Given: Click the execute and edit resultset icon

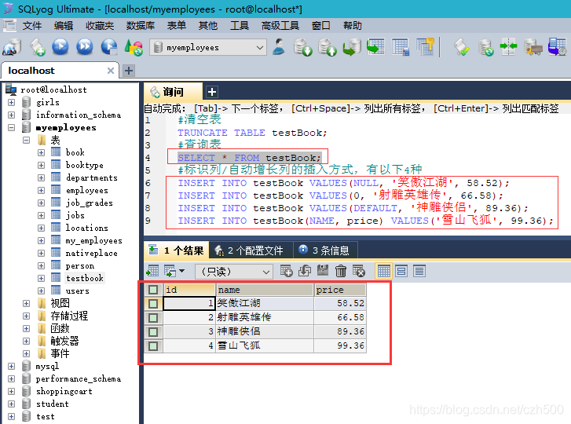Looking at the screenshot, I should [109, 47].
